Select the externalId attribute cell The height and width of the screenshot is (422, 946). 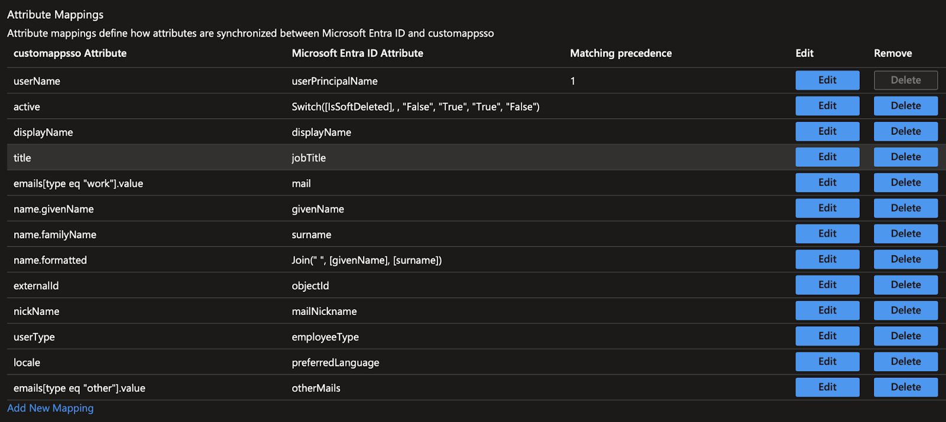(36, 285)
